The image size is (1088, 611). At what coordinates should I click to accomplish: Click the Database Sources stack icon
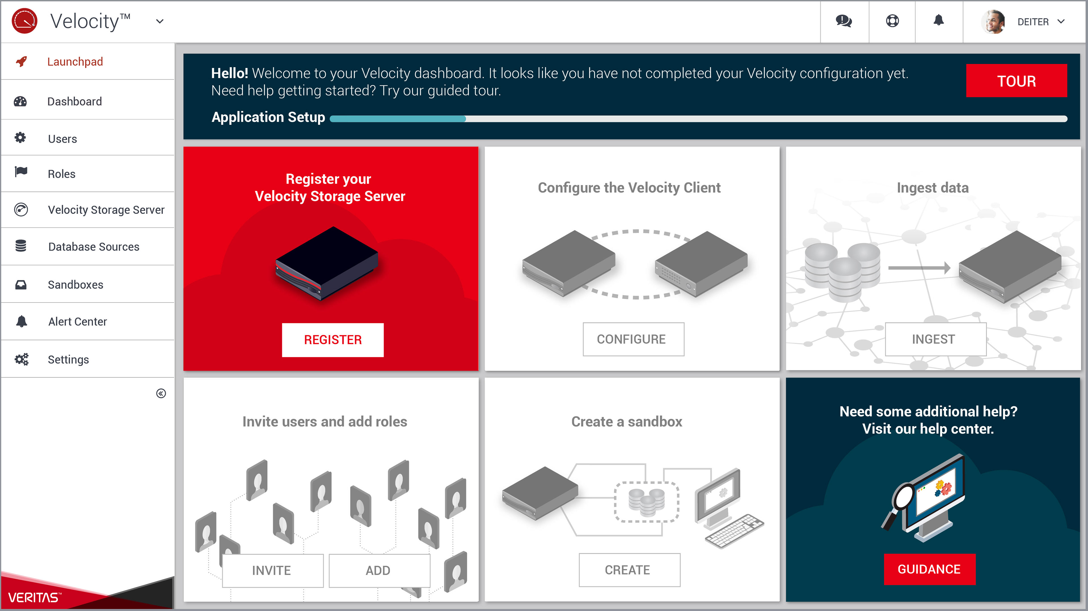point(21,246)
